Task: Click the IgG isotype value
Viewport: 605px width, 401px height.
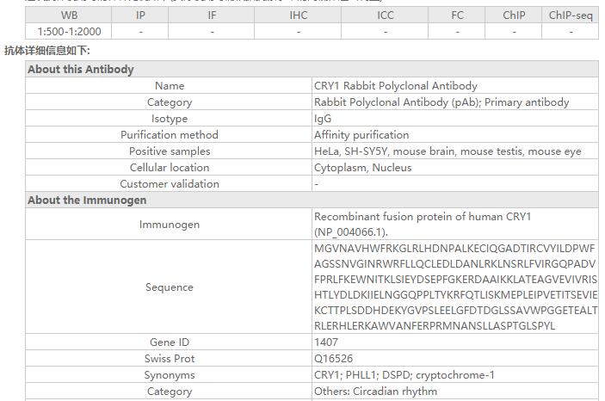Action: (323, 119)
